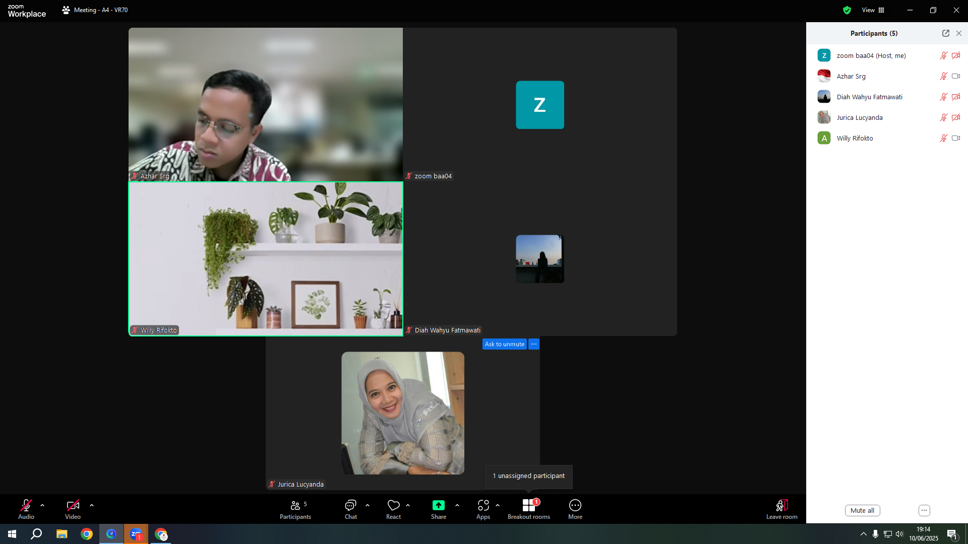Start screen sharing with the Share button
This screenshot has height=544, width=968.
pos(439,509)
